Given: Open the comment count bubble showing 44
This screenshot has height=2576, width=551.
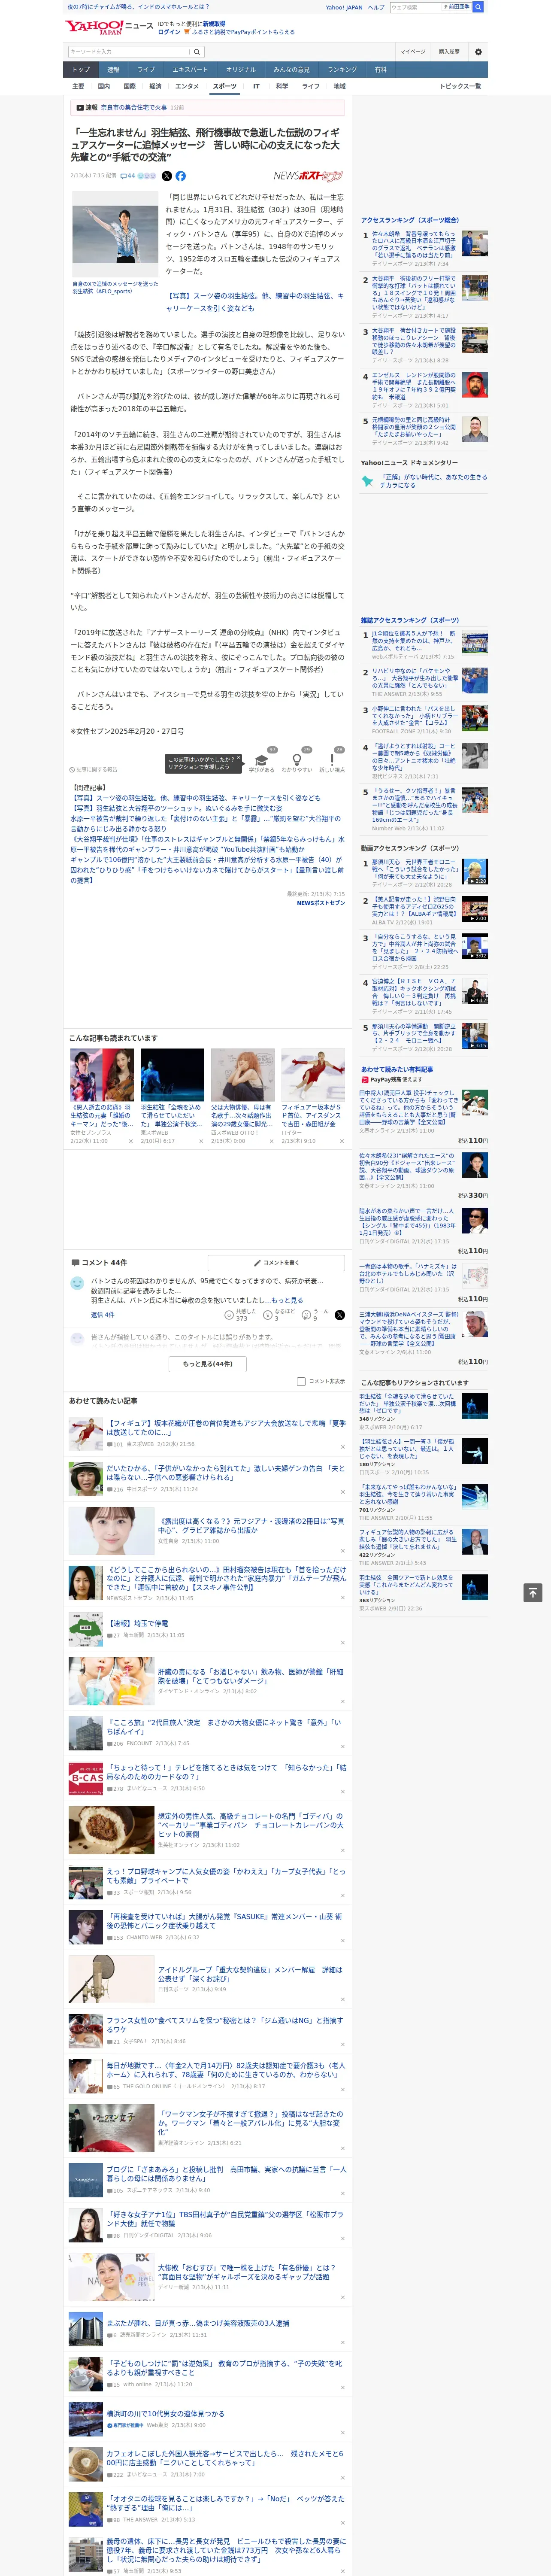Looking at the screenshot, I should click(x=128, y=176).
